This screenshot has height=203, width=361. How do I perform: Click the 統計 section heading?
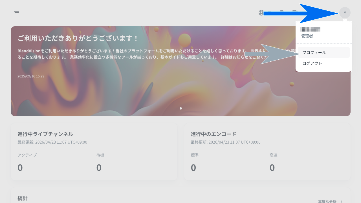[x=23, y=198]
